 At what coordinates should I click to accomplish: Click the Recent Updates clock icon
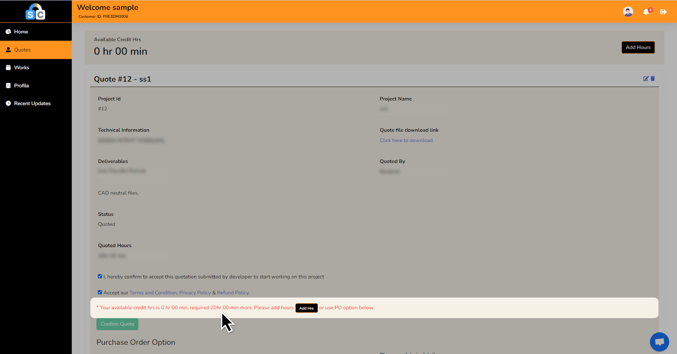8,103
